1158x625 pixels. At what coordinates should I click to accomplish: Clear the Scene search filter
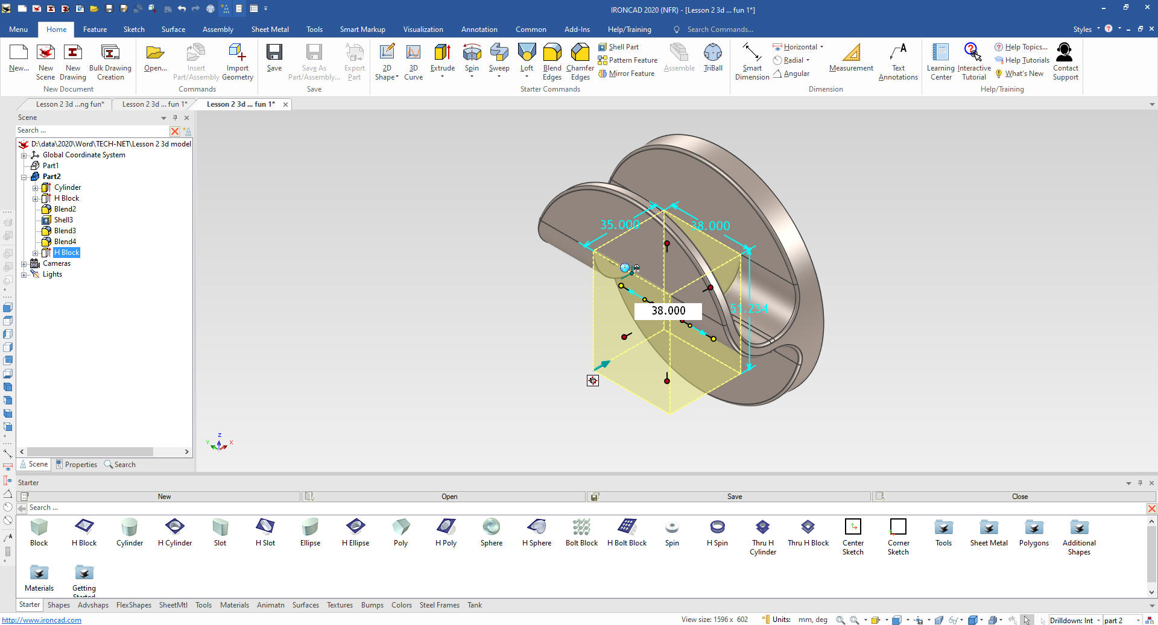click(175, 131)
